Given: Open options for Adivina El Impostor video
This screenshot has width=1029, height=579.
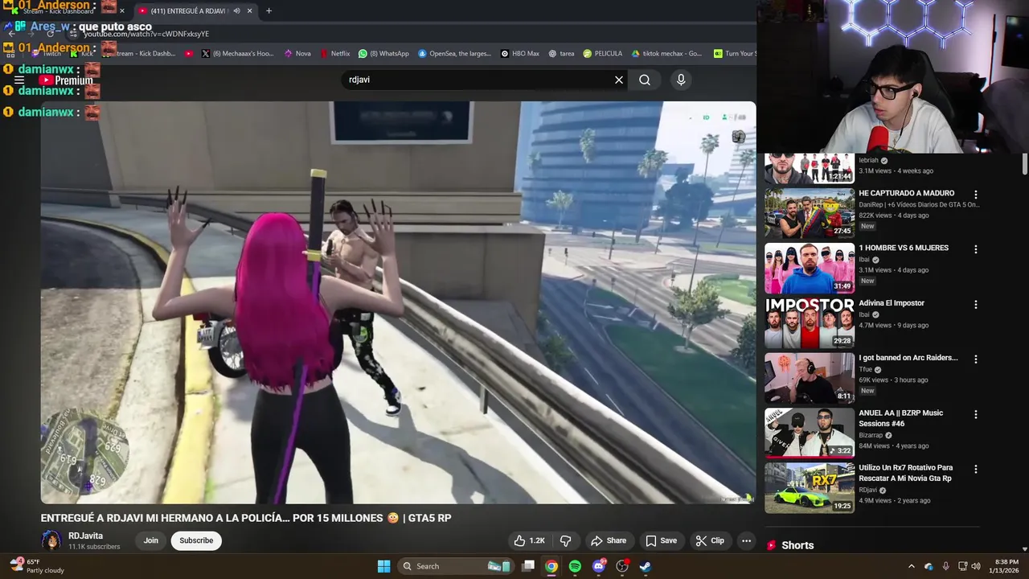Looking at the screenshot, I should [976, 305].
